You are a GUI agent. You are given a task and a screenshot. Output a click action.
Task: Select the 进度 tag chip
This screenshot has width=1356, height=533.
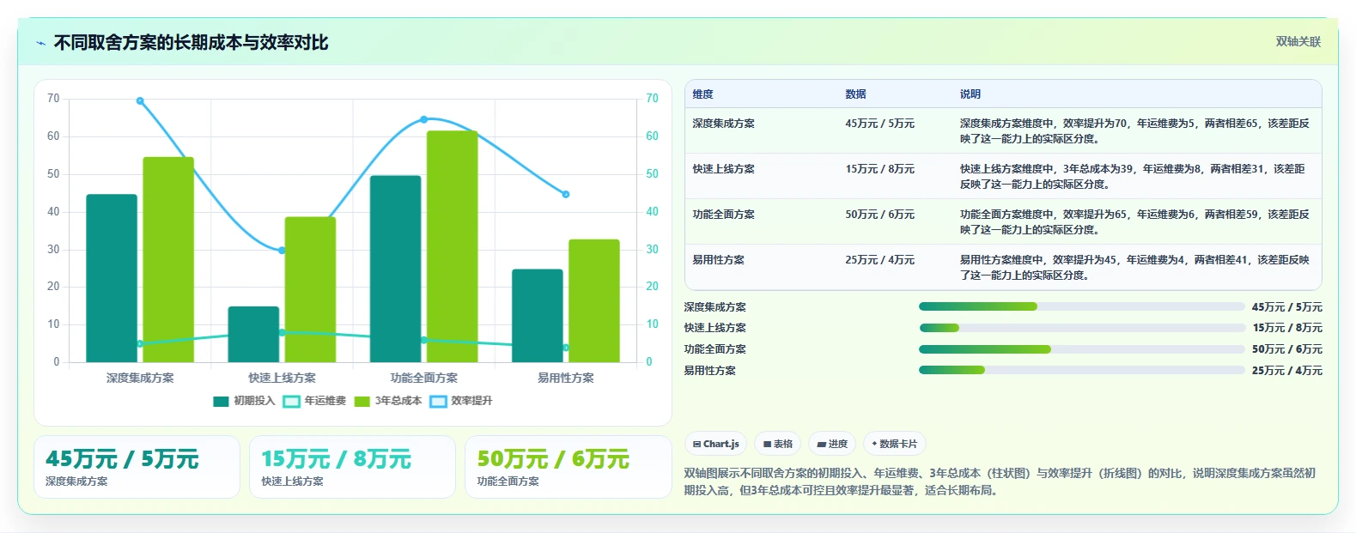tap(832, 444)
